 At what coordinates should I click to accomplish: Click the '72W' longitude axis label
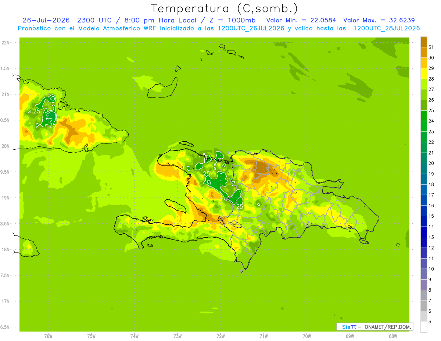tap(220, 336)
